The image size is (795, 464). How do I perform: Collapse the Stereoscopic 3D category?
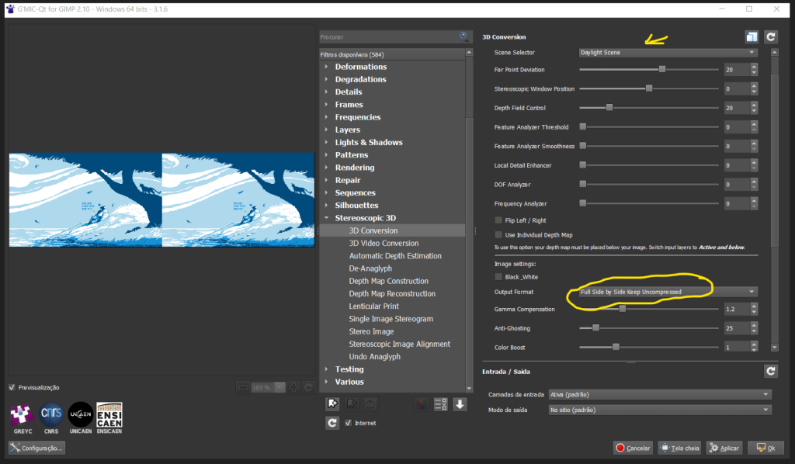pyautogui.click(x=325, y=217)
